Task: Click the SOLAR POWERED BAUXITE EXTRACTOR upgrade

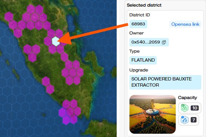Action: click(x=165, y=82)
